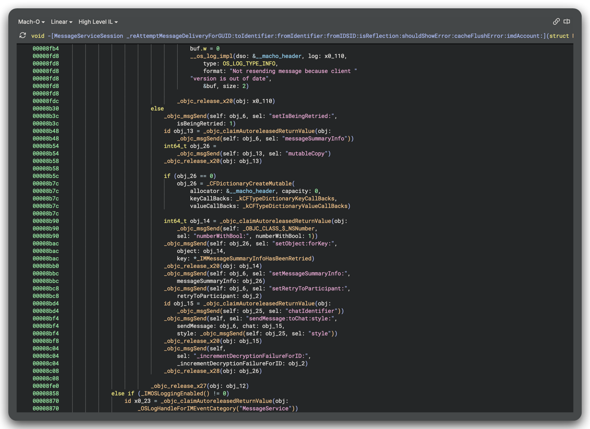
Task: Click the 'int64_t obj_14' declaration
Action: click(187, 221)
